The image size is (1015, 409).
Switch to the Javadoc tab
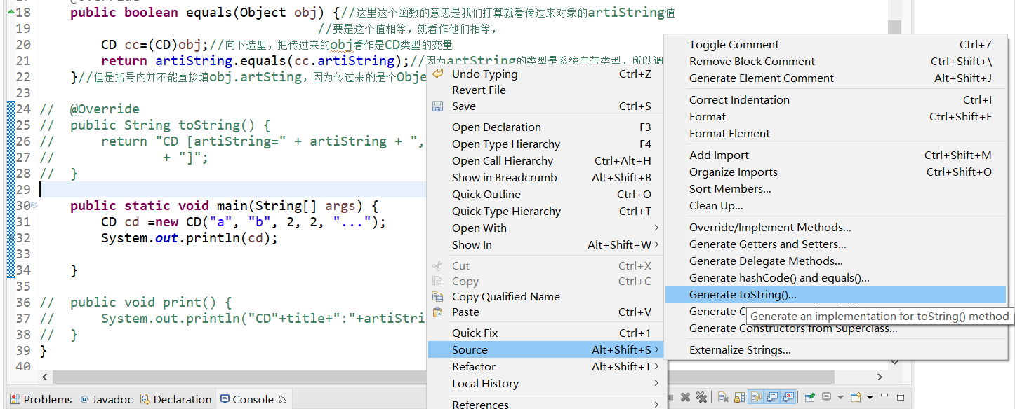coord(106,399)
